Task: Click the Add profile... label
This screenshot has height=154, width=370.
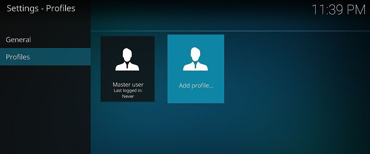Action: (196, 85)
